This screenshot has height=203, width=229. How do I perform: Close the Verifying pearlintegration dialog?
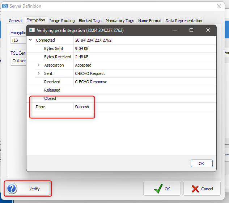208,30
